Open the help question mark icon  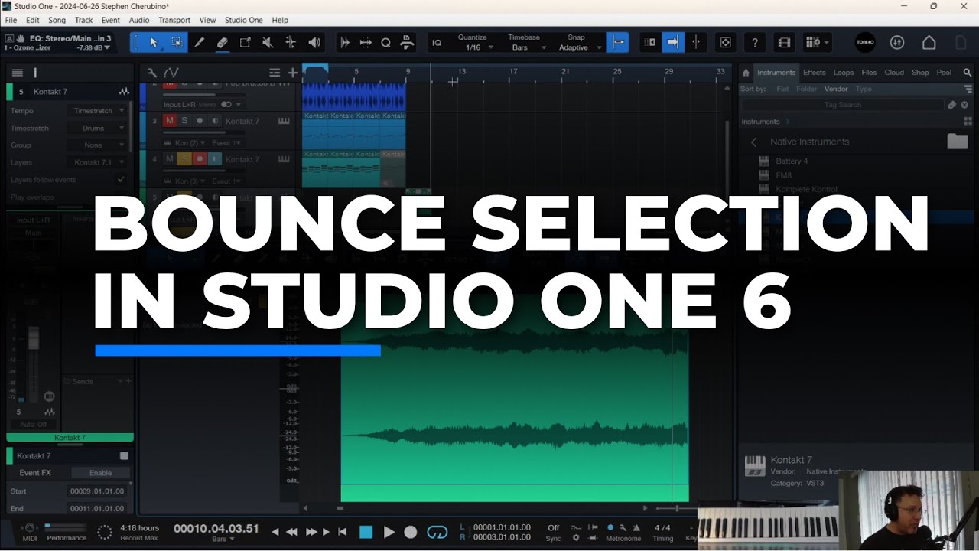pyautogui.click(x=755, y=42)
